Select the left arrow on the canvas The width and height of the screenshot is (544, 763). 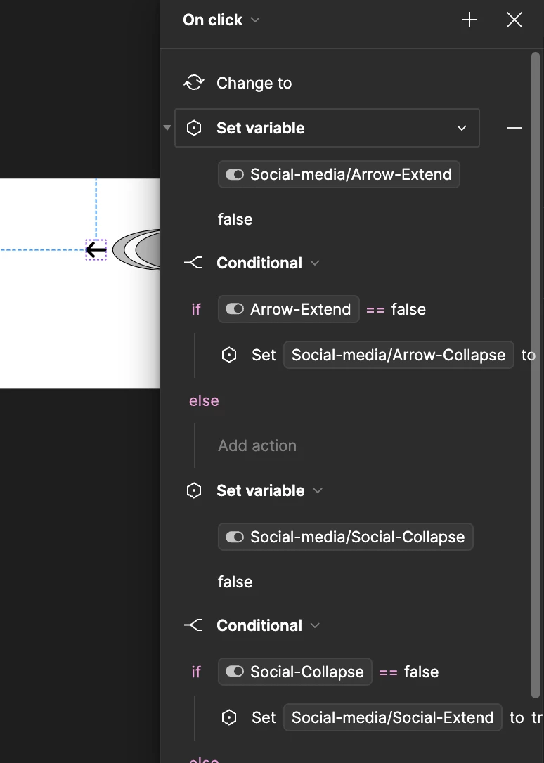[96, 250]
